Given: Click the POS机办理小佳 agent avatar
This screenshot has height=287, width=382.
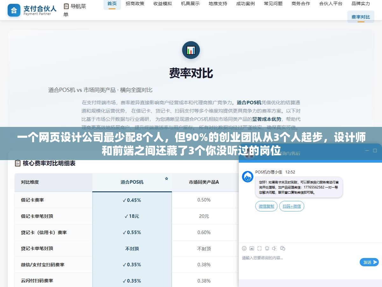Looking at the screenshot, I should [248, 177].
